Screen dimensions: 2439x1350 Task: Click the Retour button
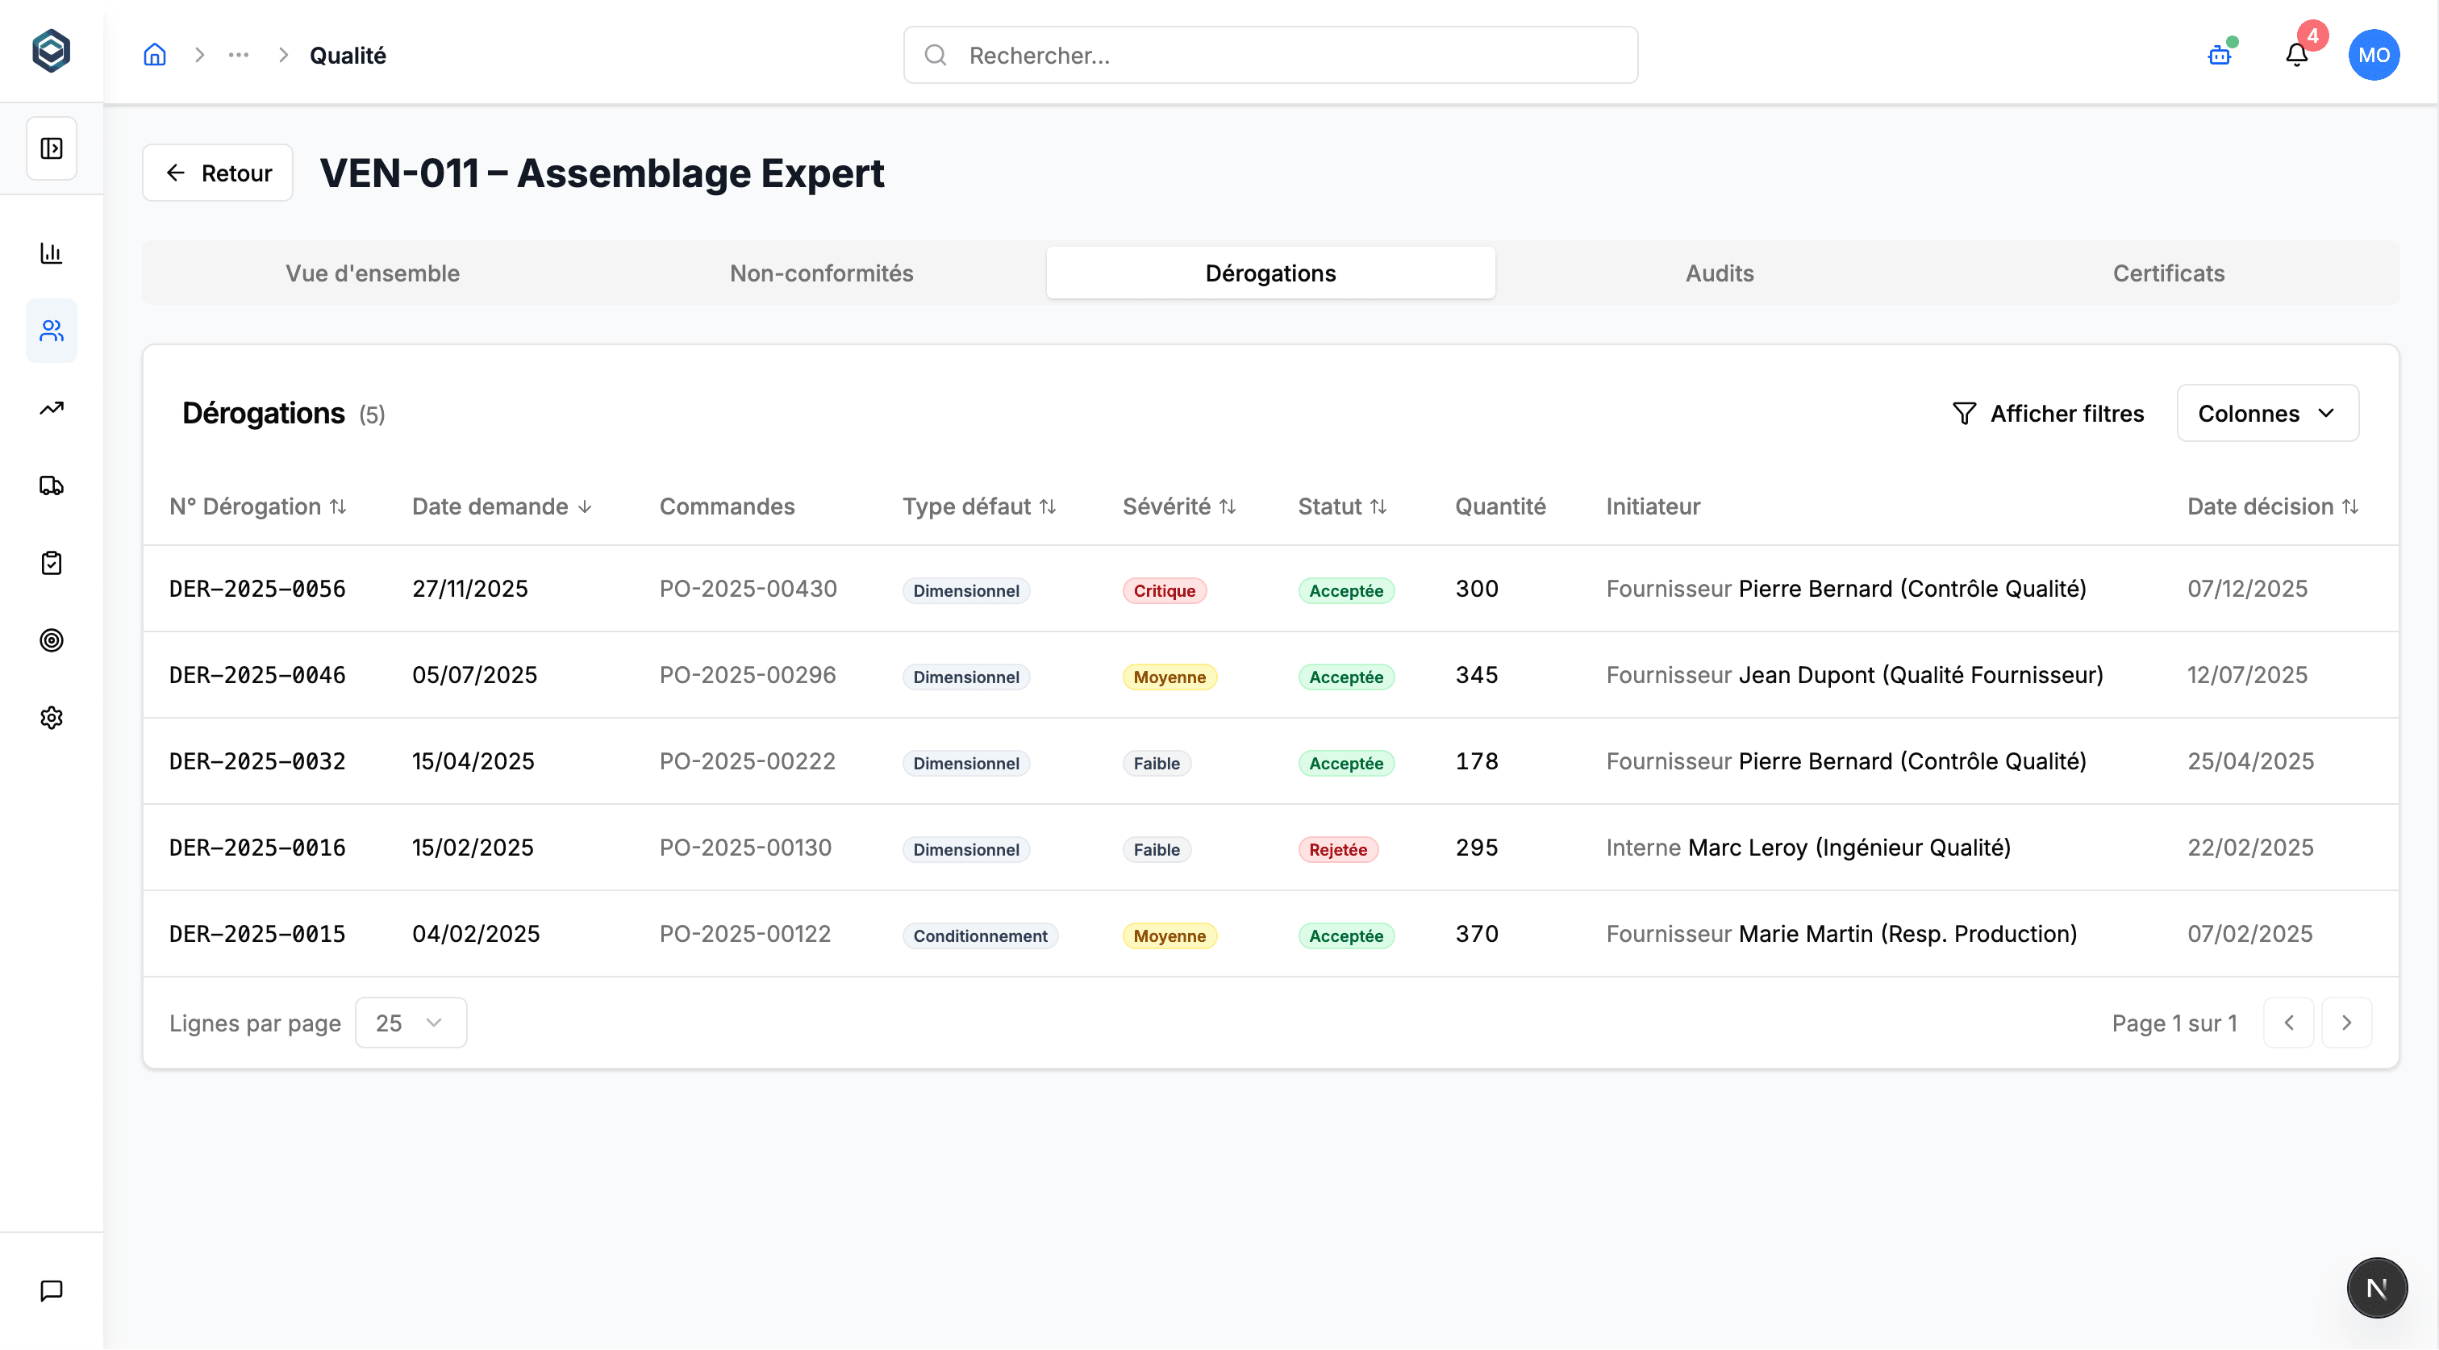tap(218, 173)
